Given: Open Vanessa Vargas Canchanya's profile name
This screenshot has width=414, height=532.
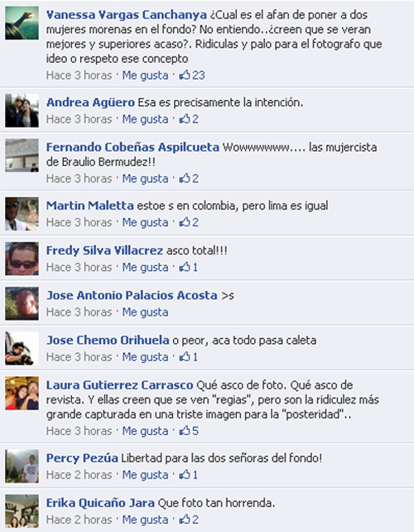Looking at the screenshot, I should pyautogui.click(x=126, y=15).
